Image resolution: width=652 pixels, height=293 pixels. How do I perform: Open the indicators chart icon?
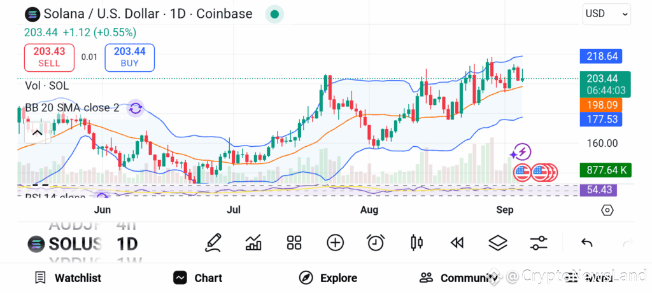pos(253,243)
